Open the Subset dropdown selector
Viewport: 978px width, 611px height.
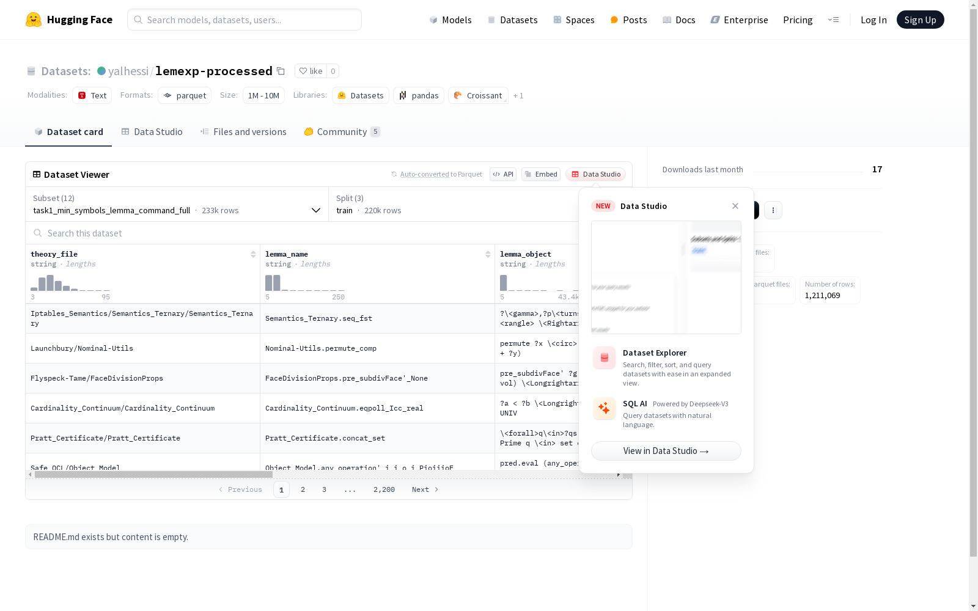tap(177, 204)
